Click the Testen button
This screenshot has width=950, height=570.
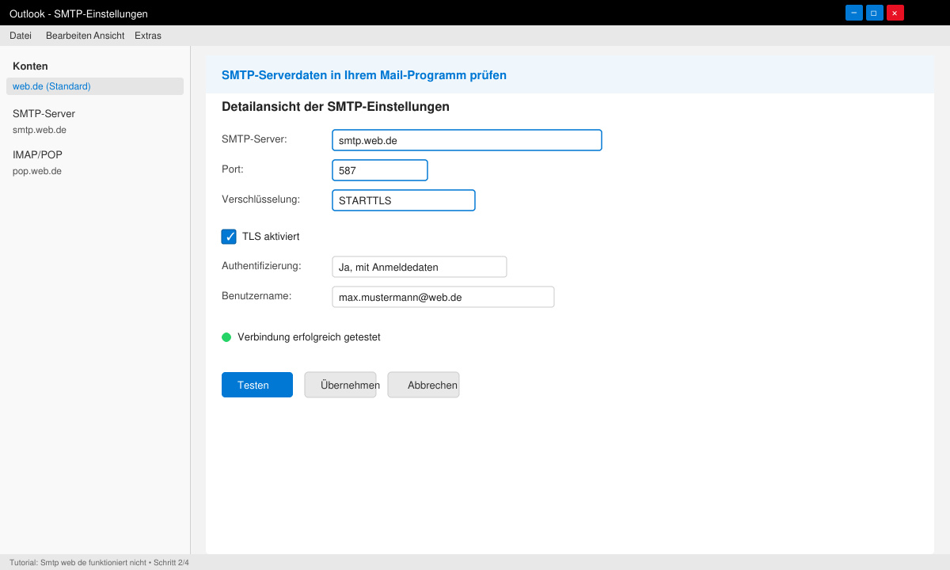[257, 385]
